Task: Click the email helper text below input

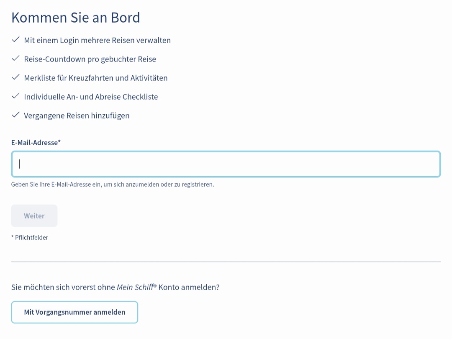Action: click(x=113, y=184)
